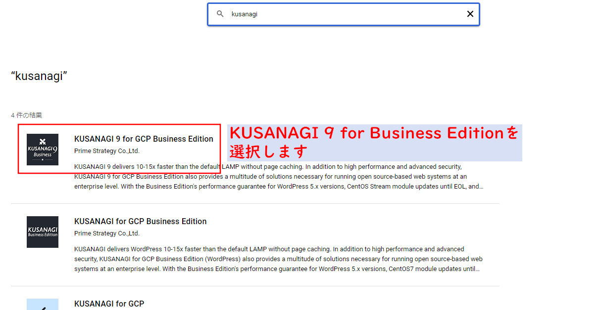Click the 4 件の結果 result count
The width and height of the screenshot is (602, 310).
(27, 116)
